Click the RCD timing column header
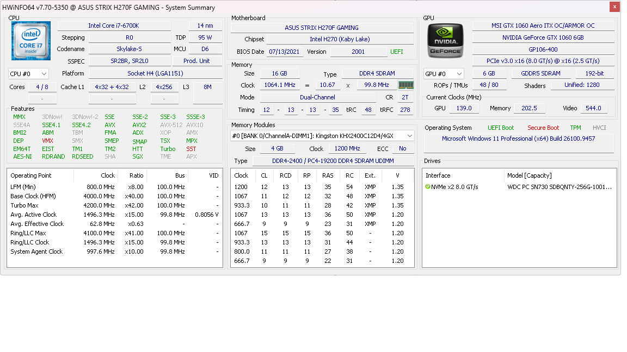The image size is (627, 352). coord(286,175)
